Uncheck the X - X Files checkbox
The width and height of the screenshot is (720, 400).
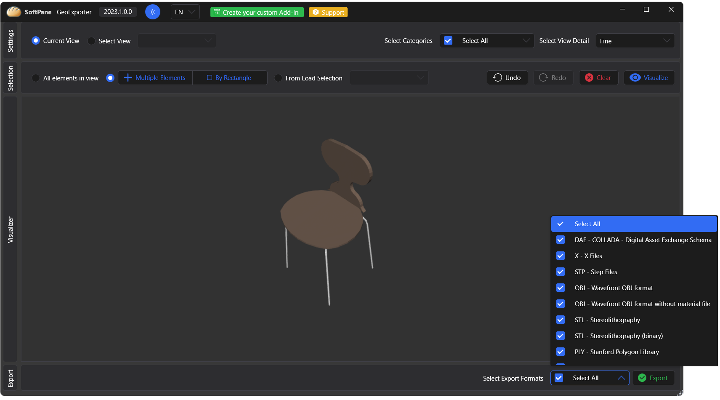coord(561,256)
